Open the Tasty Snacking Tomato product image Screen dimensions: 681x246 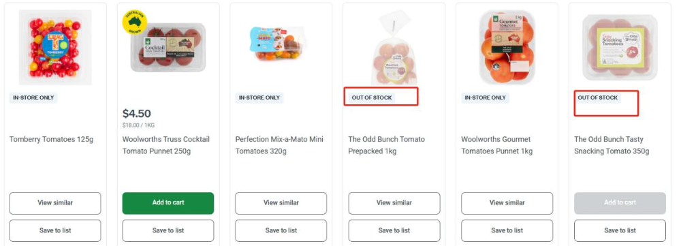[x=620, y=48]
